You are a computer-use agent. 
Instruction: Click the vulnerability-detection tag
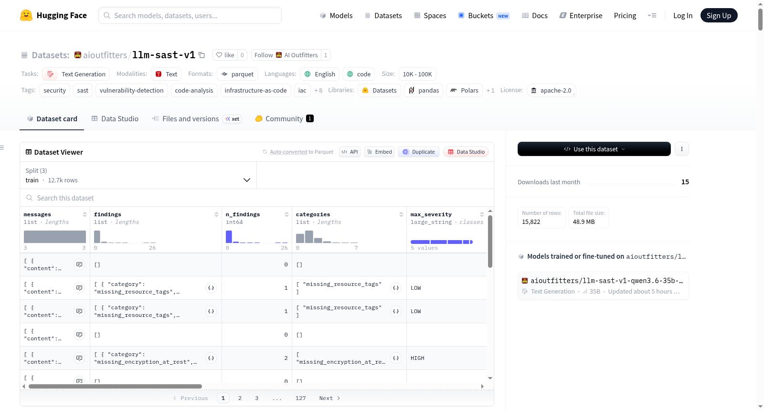132,90
